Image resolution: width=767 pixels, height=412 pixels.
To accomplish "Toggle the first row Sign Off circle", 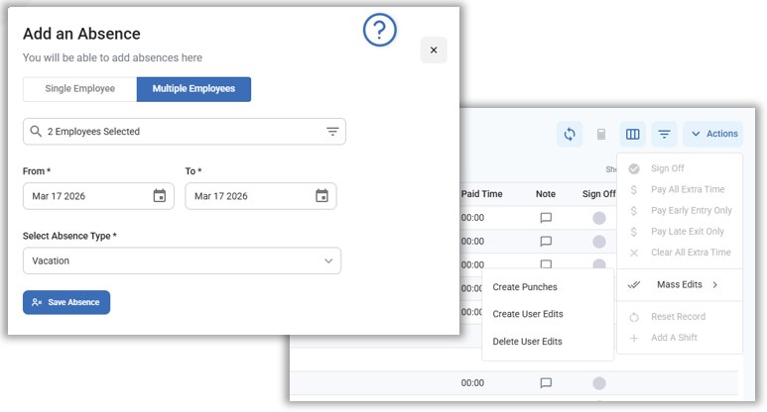I will (x=599, y=218).
